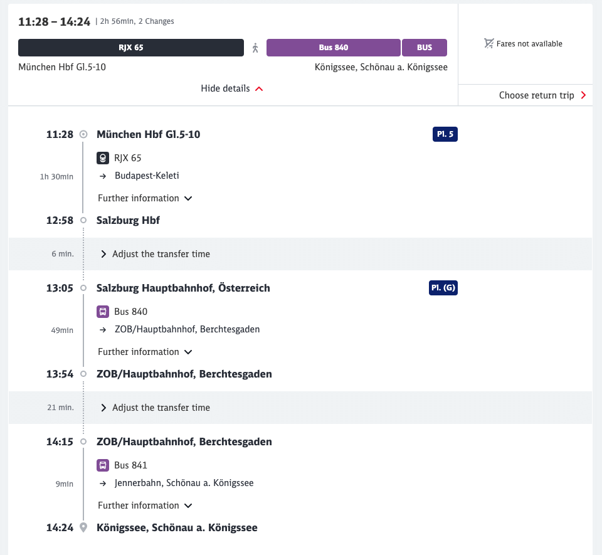The height and width of the screenshot is (555, 602).
Task: Collapse the trip with Hide details
Action: pos(231,88)
